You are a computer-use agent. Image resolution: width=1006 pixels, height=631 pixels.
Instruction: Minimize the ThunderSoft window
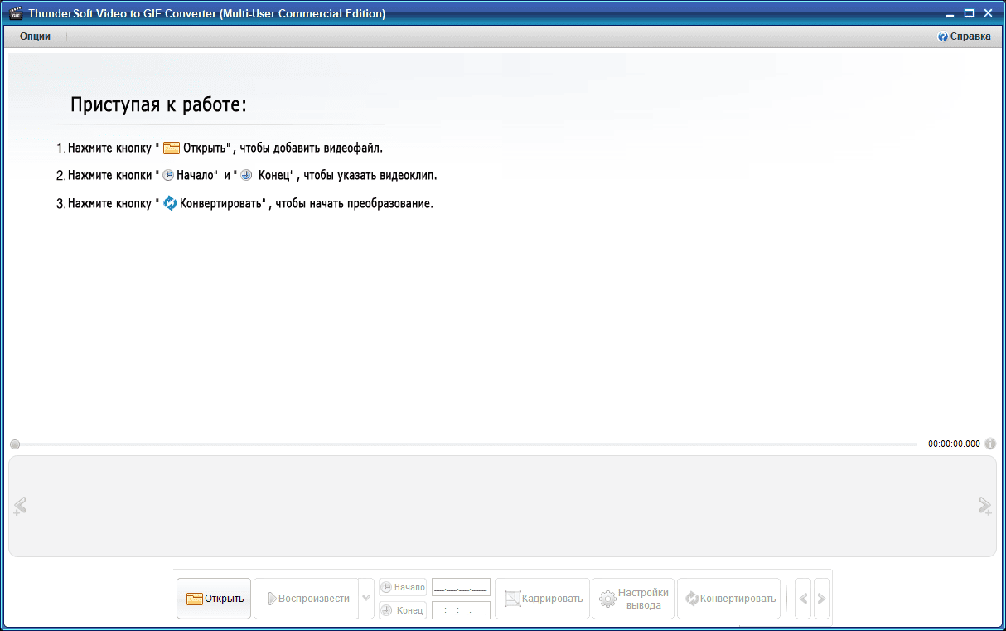pyautogui.click(x=950, y=13)
